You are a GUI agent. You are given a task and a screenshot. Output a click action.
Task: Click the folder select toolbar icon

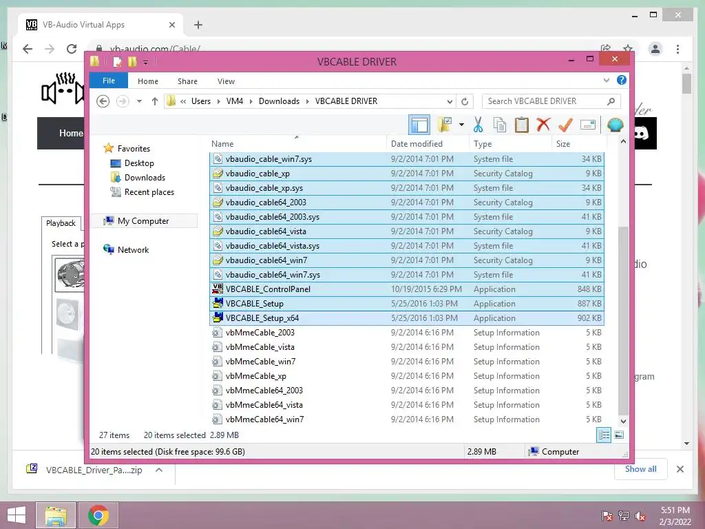tap(445, 125)
